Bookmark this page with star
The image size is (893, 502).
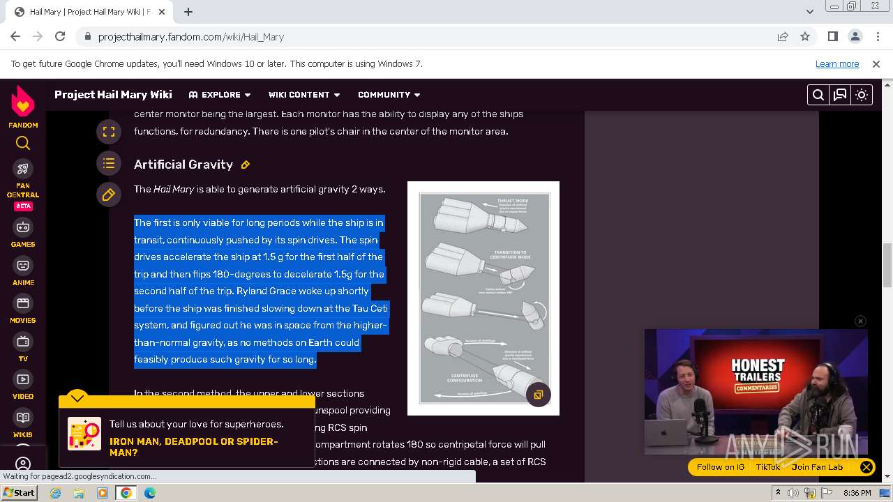click(805, 36)
